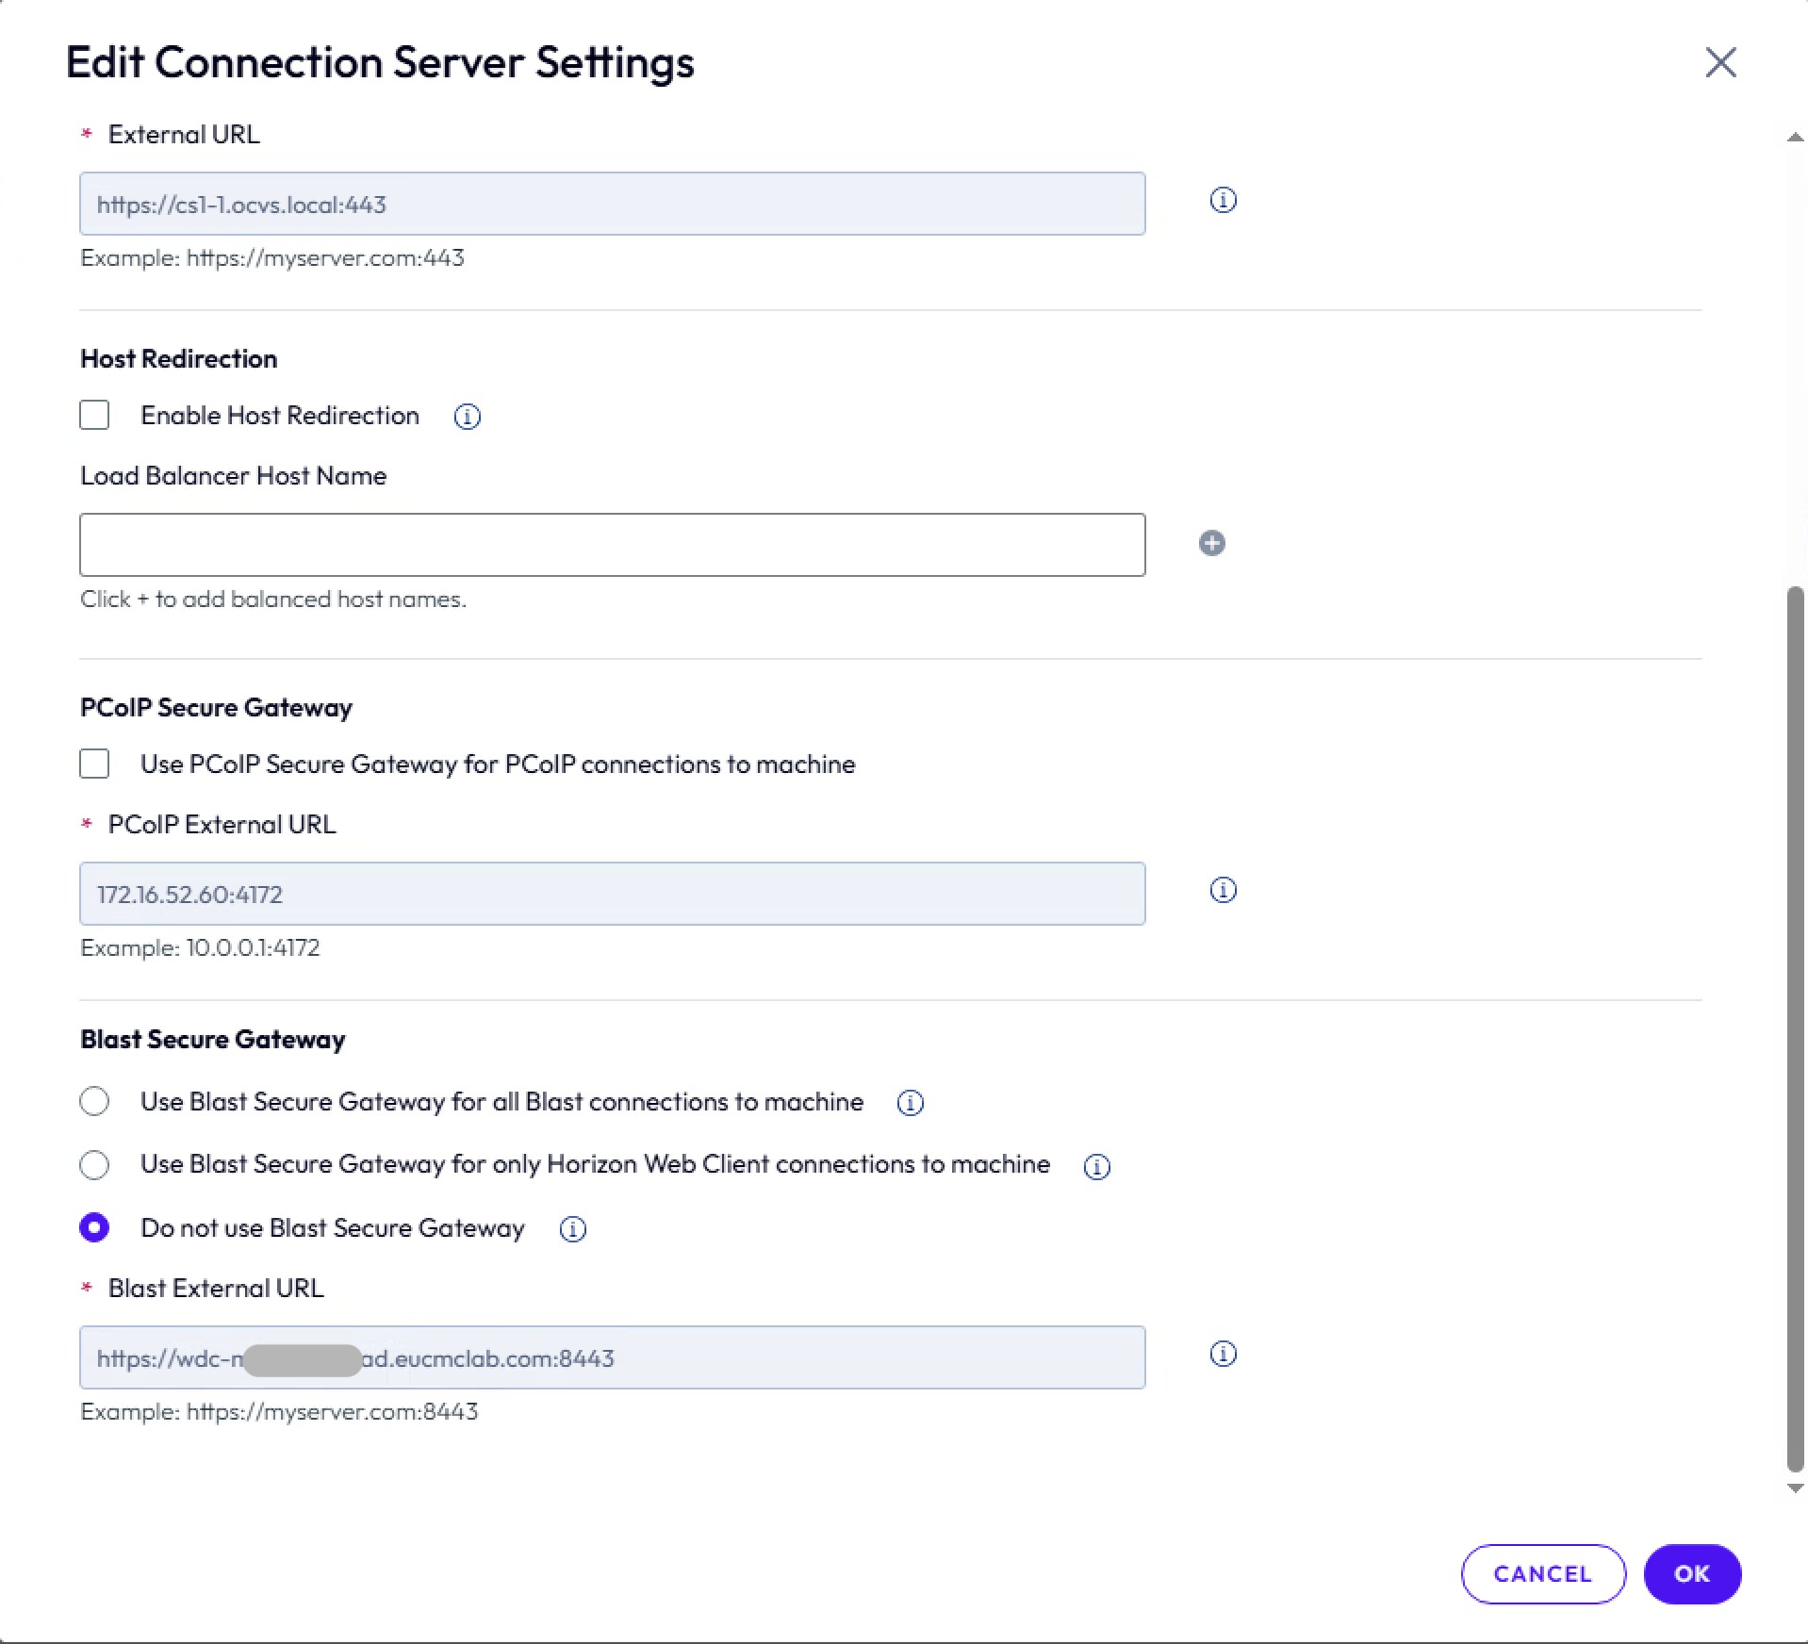The height and width of the screenshot is (1644, 1808).
Task: Click info icon beside Do not use Blast
Action: click(572, 1229)
